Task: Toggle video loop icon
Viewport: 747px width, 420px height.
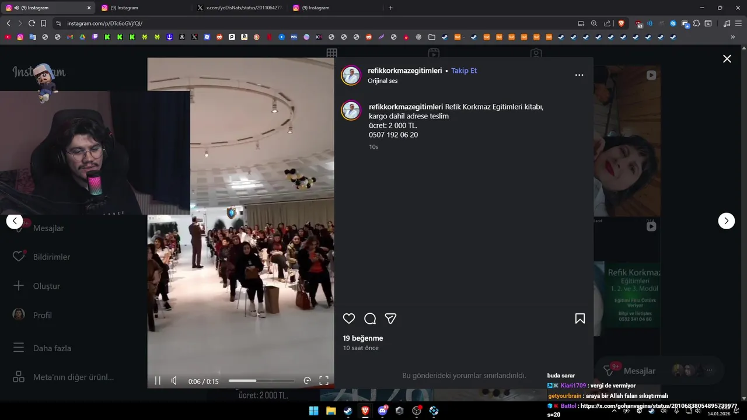Action: click(x=307, y=381)
